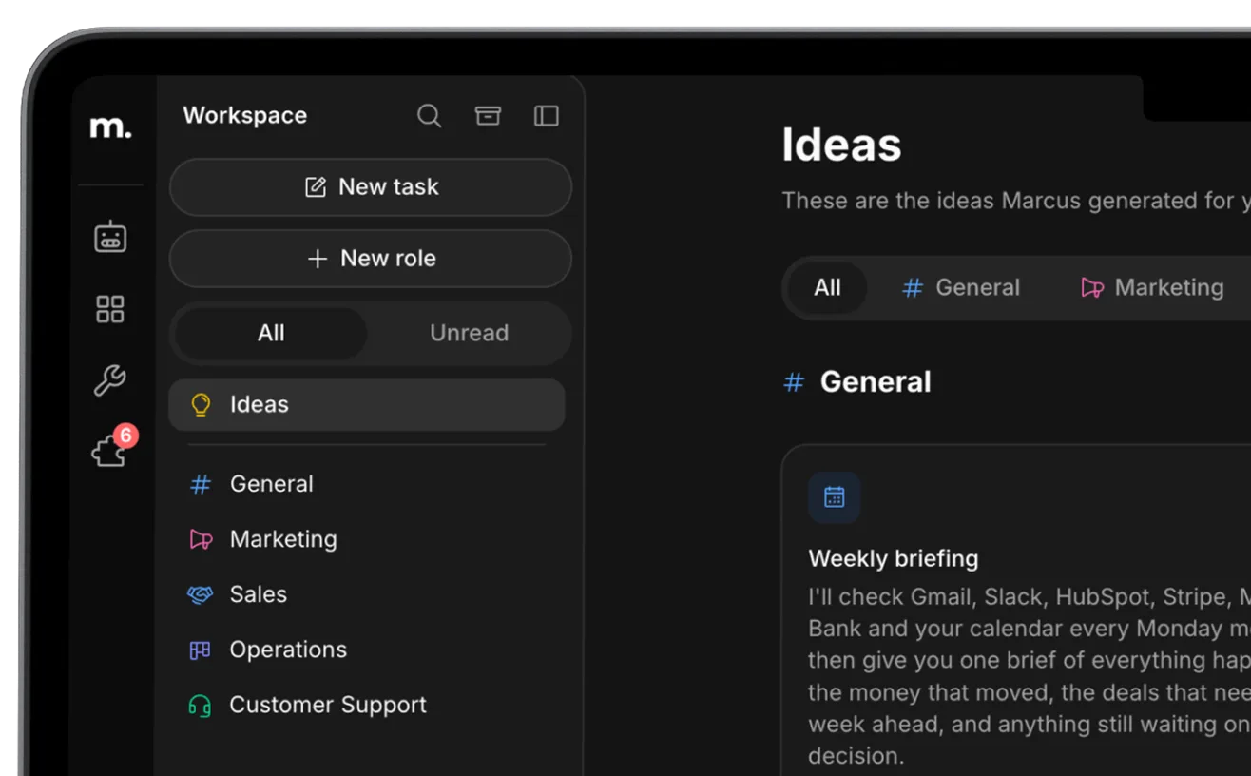The image size is (1251, 776).
Task: Open the grid dashboard icon in rail
Action: pos(110,309)
